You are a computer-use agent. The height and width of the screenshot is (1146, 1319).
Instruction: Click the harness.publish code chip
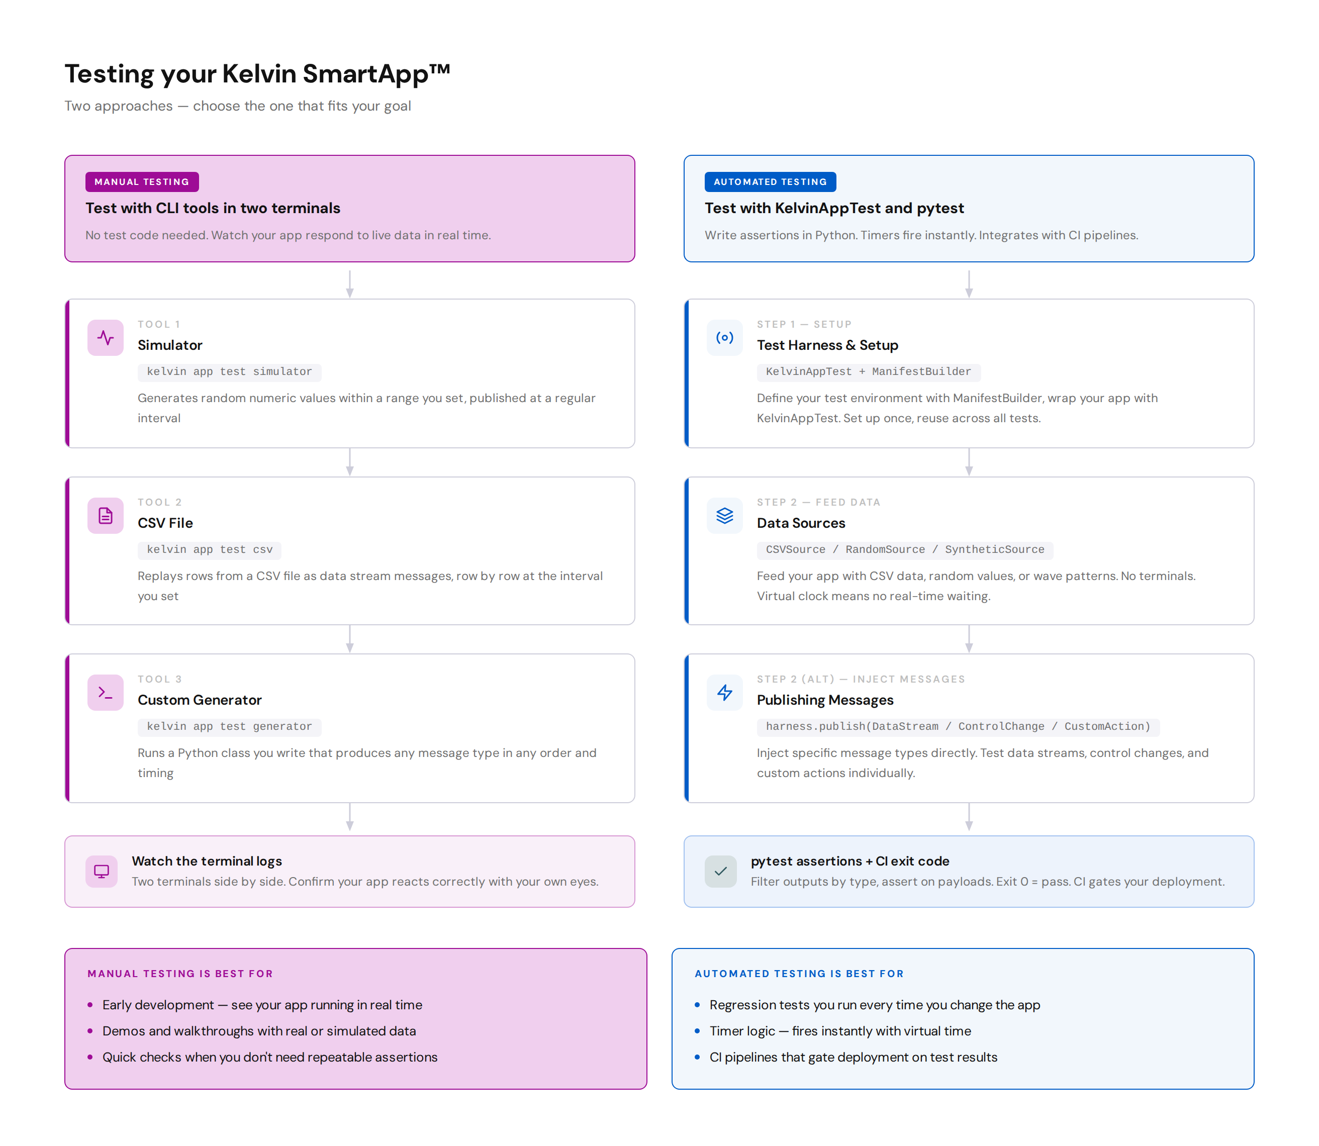tap(958, 726)
